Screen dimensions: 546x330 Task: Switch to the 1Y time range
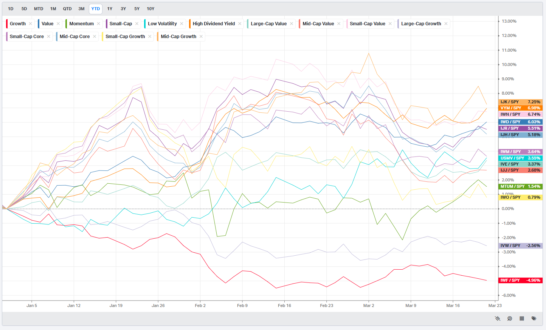(110, 9)
